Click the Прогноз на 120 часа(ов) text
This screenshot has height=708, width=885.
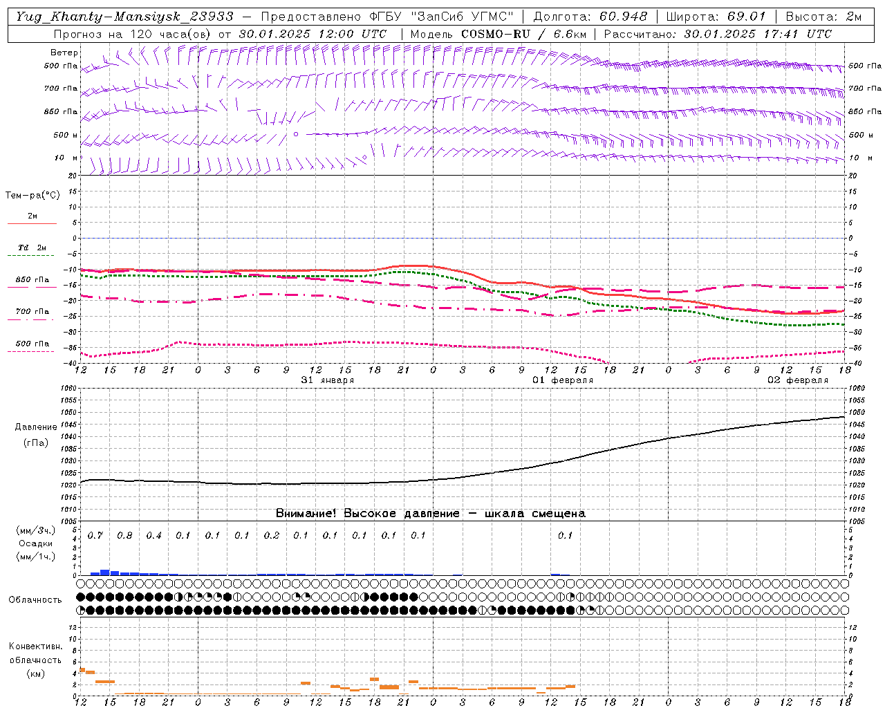tap(133, 34)
